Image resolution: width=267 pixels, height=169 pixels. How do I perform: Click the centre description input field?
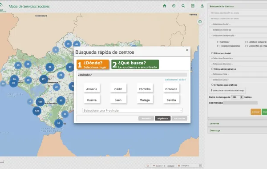tap(238, 13)
